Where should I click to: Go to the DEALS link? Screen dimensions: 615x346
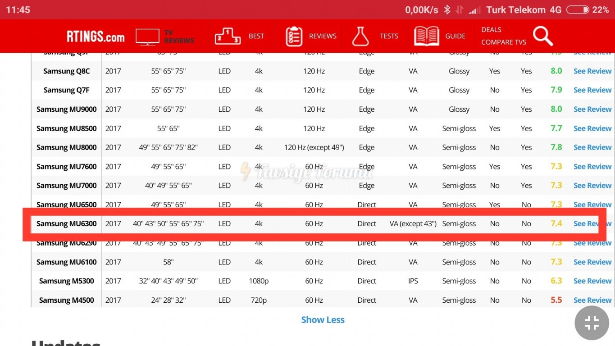tap(491, 30)
